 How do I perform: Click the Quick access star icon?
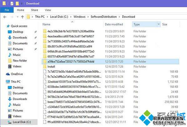click(x=8, y=26)
